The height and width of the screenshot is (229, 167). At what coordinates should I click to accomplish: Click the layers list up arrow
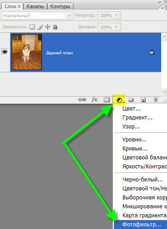pyautogui.click(x=164, y=37)
